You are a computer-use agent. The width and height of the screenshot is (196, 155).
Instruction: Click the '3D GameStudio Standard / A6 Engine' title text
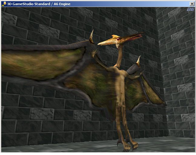39,4
